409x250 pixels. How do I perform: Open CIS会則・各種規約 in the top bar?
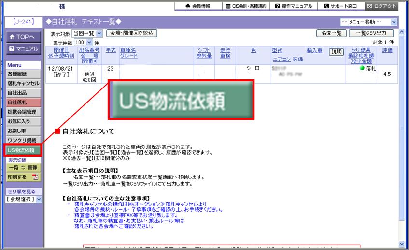pyautogui.click(x=245, y=6)
